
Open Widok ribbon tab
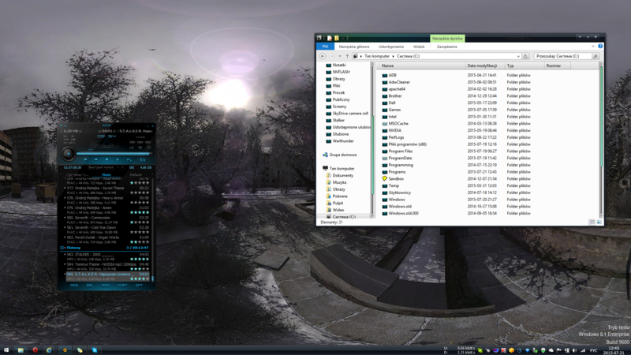pos(419,47)
